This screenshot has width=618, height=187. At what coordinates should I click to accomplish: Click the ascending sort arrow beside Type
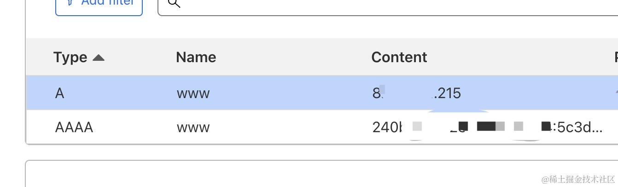(x=99, y=58)
